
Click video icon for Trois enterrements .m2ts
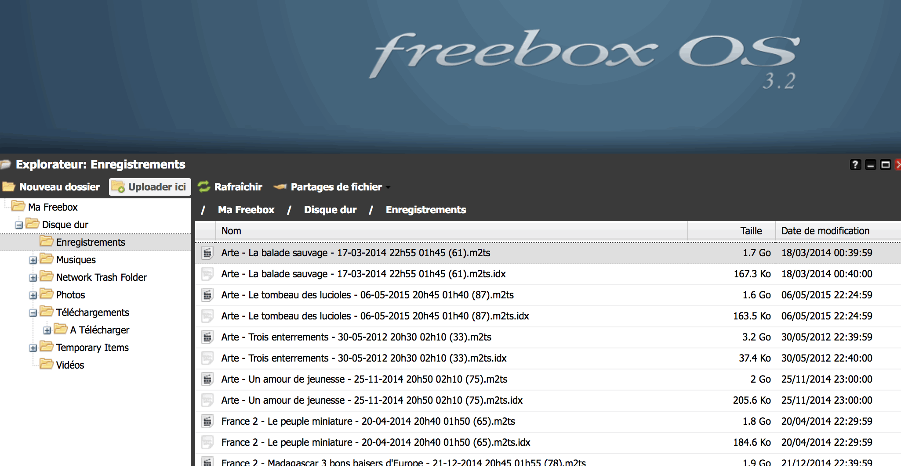pyautogui.click(x=207, y=337)
